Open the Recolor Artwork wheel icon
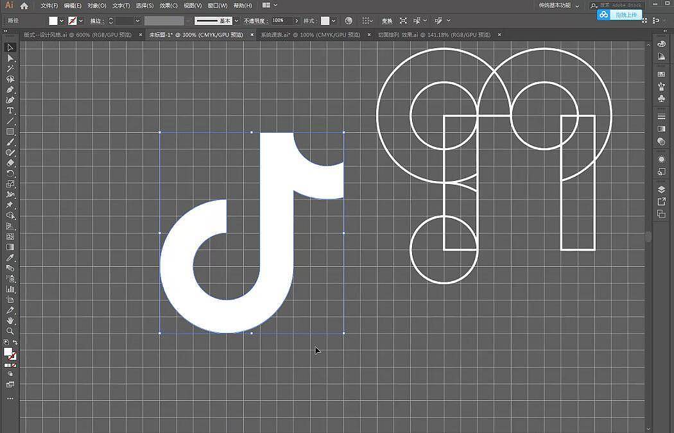 click(x=349, y=21)
